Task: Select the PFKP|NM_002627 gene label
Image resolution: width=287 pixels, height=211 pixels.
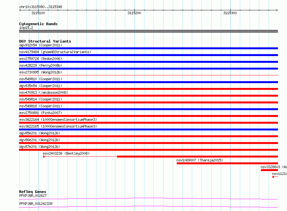Action: 33,196
